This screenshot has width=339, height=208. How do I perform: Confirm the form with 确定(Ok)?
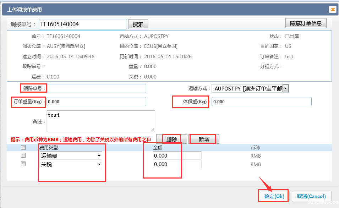tap(273, 196)
